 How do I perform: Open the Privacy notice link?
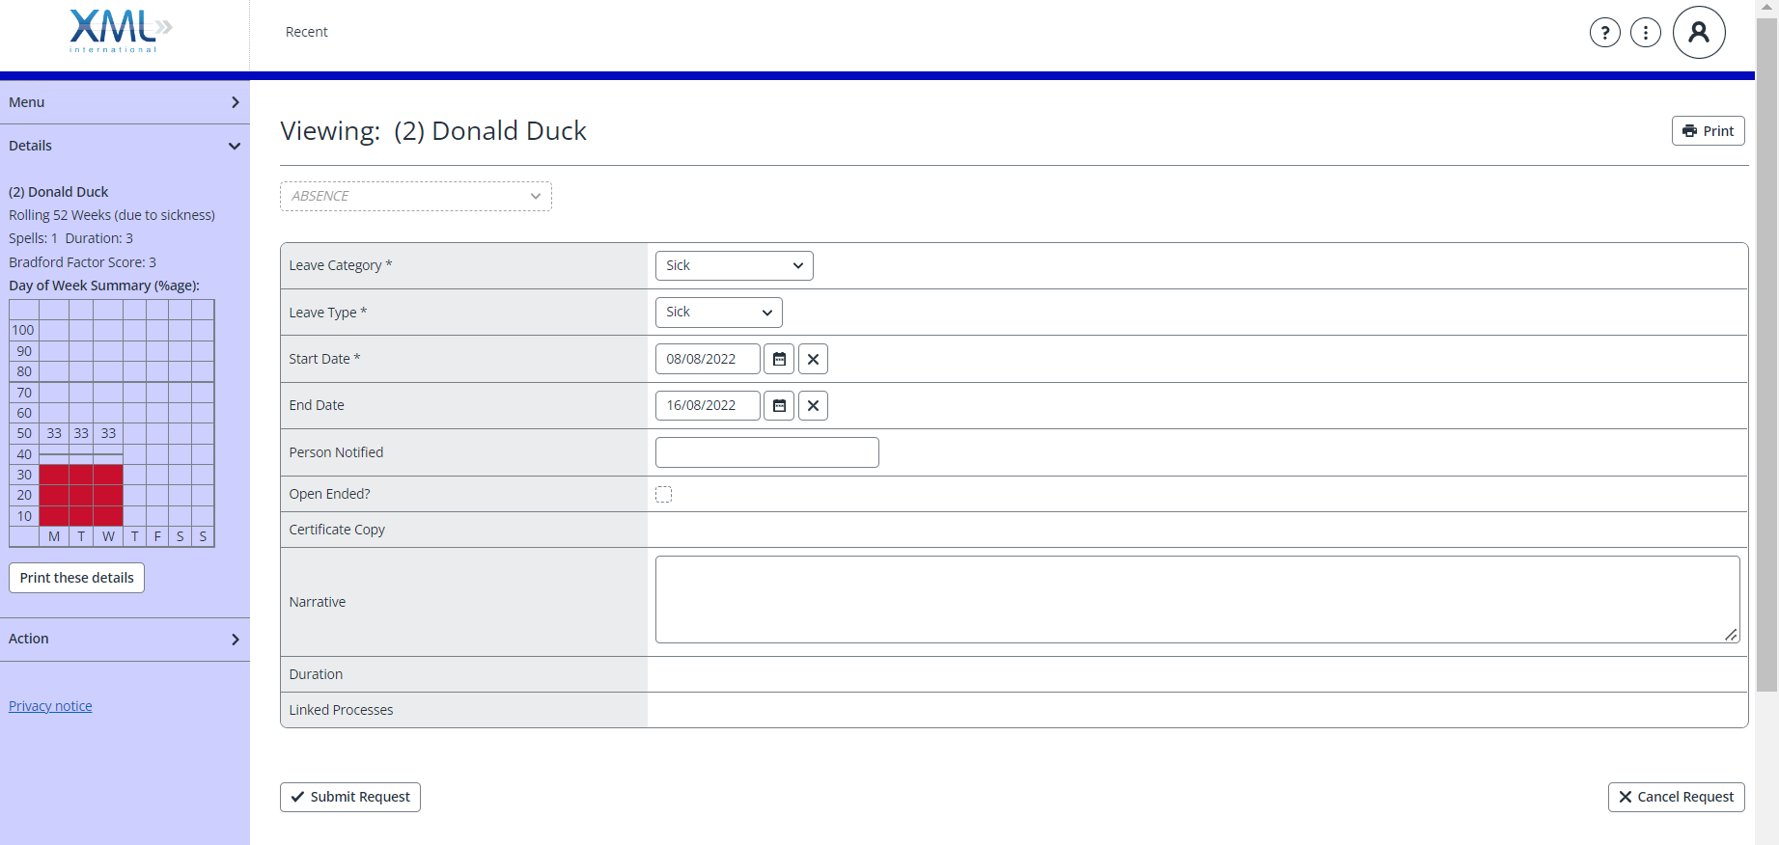[x=50, y=706]
